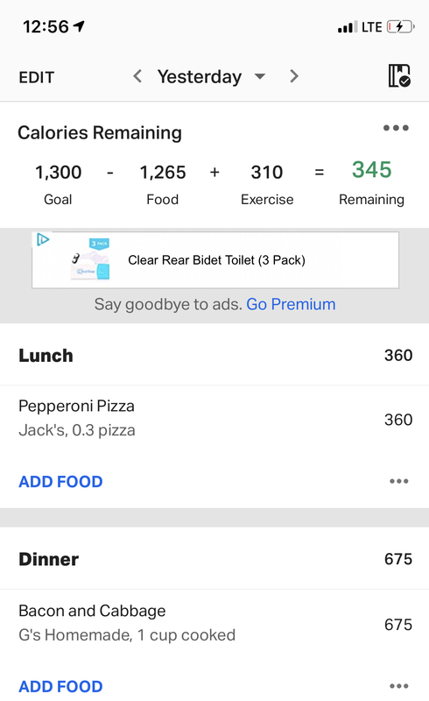
Task: Open Lunch more options dots
Action: 399,481
